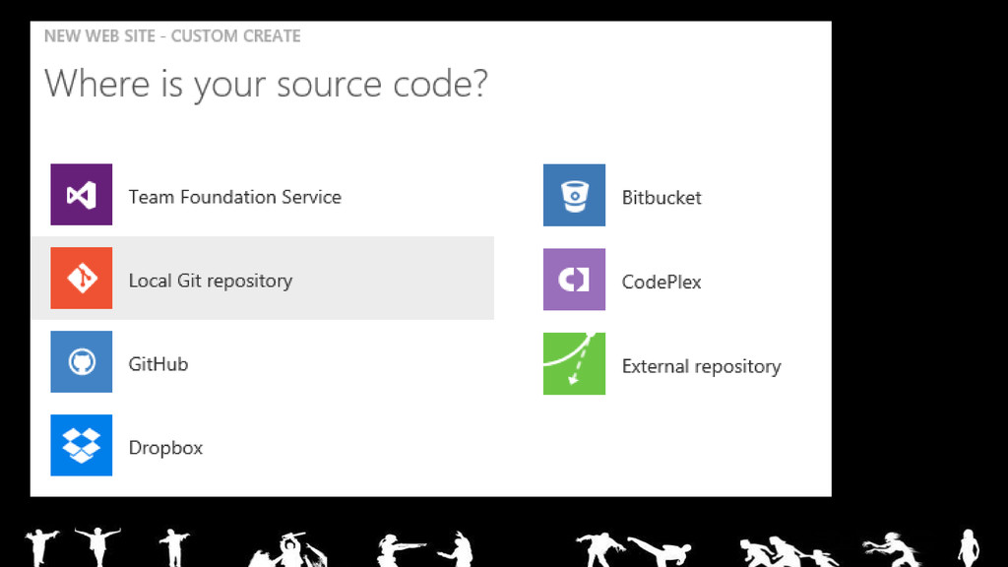Choose the Local Git repository text
1008x567 pixels.
[210, 281]
